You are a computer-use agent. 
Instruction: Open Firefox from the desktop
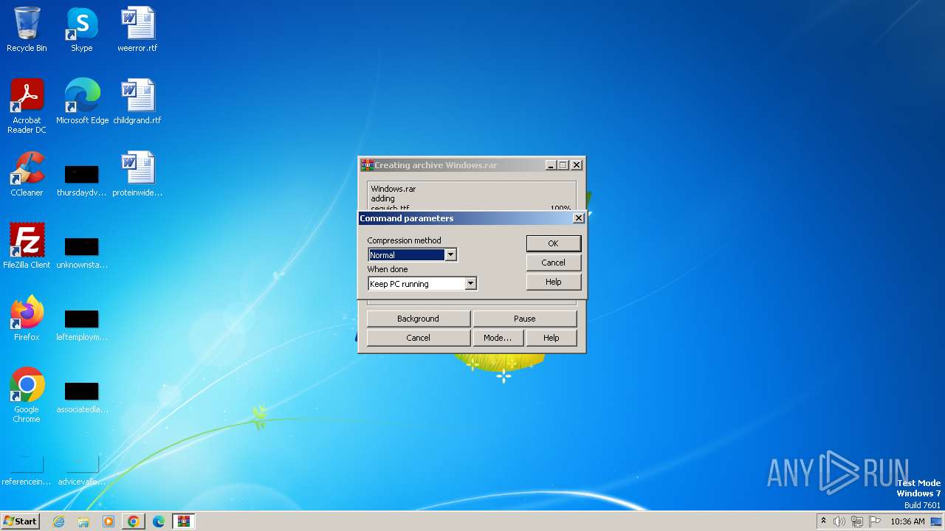click(27, 319)
